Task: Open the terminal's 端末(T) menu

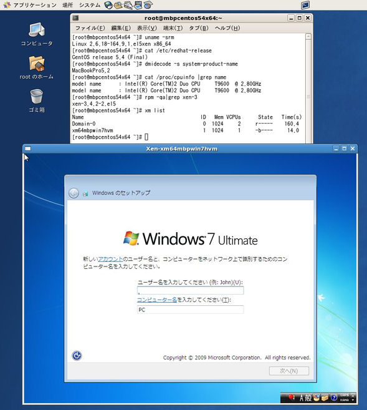Action: (x=173, y=28)
